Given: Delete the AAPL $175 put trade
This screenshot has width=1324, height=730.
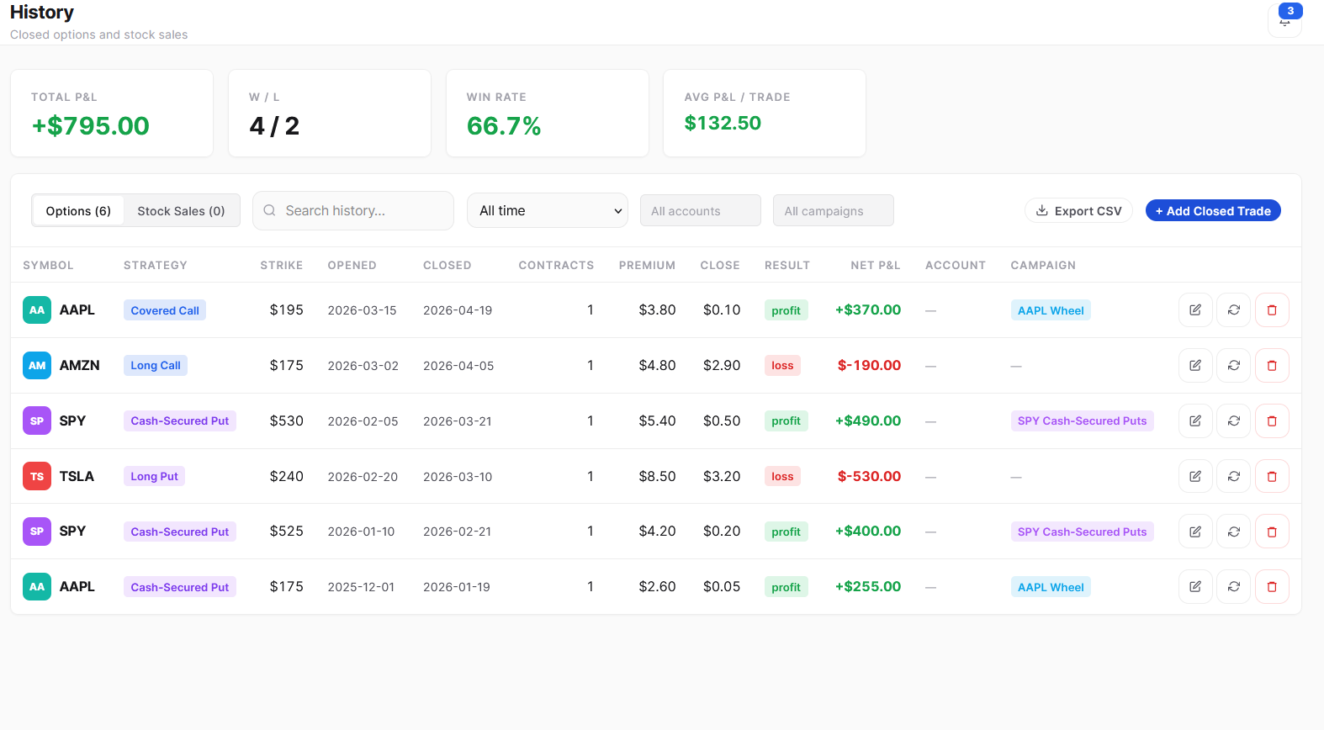Looking at the screenshot, I should click(1272, 587).
